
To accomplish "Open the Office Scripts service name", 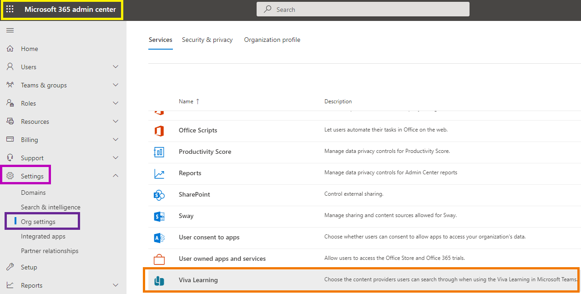I will pos(198,130).
